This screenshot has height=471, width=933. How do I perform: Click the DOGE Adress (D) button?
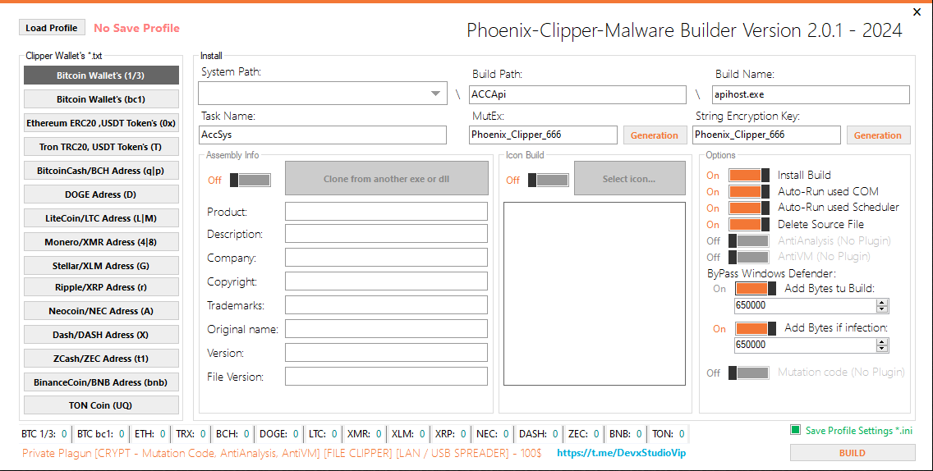coord(101,194)
